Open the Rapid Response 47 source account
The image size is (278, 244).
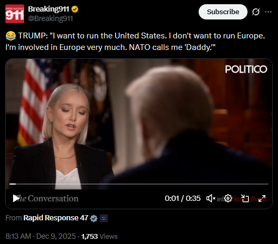click(56, 218)
